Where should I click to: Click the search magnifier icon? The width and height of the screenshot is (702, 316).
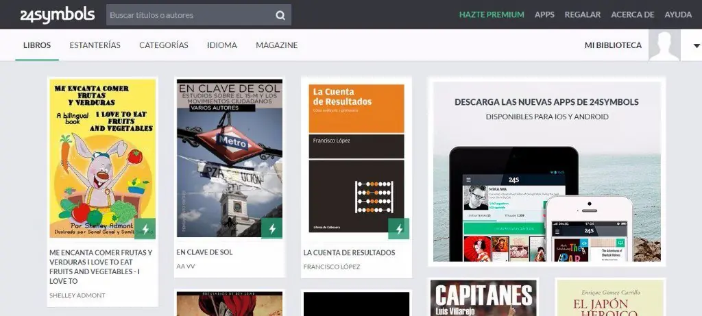(x=280, y=15)
